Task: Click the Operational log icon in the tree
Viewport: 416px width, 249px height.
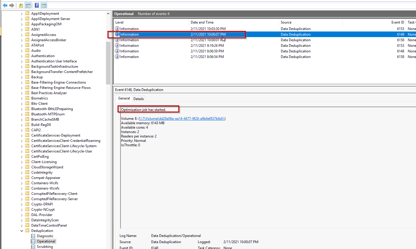Action: pos(33,241)
